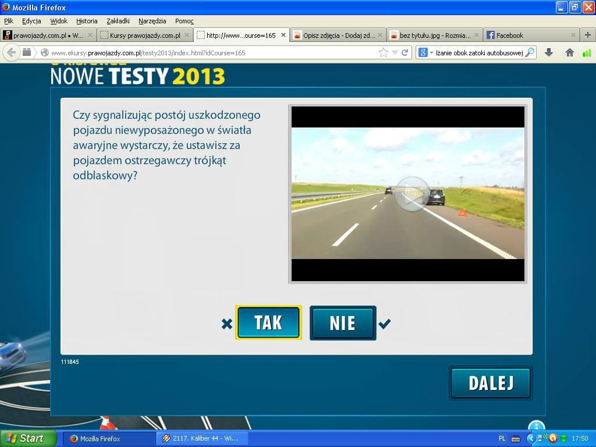The image size is (596, 447).
Task: Switch to the Opisz zdjęcia tab
Action: [x=338, y=35]
